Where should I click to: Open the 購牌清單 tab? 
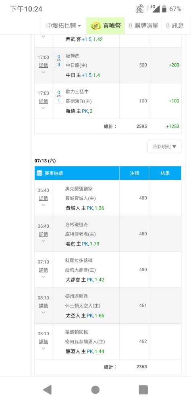point(143,26)
